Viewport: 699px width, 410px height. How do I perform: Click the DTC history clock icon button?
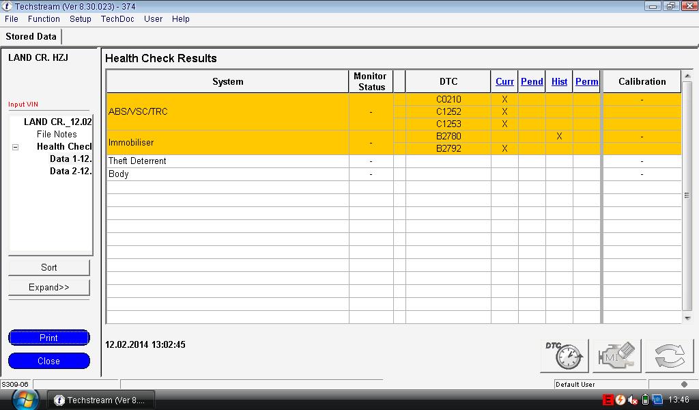[564, 356]
